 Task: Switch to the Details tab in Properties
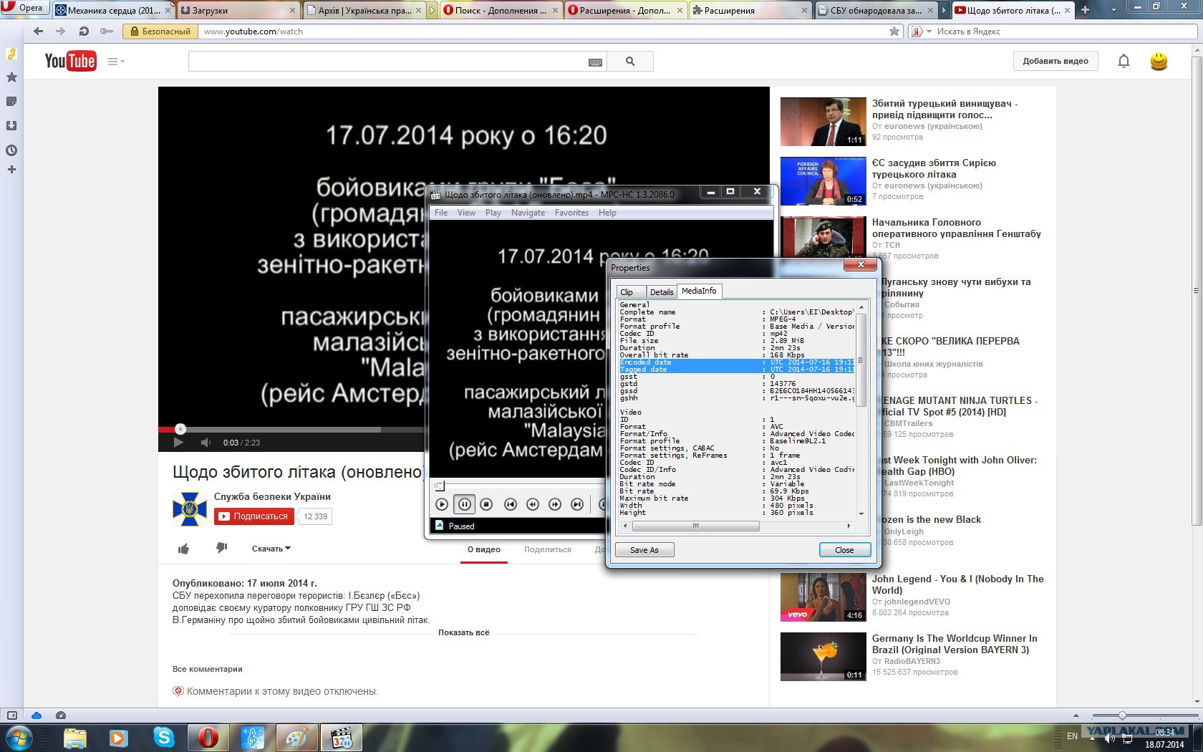click(662, 292)
